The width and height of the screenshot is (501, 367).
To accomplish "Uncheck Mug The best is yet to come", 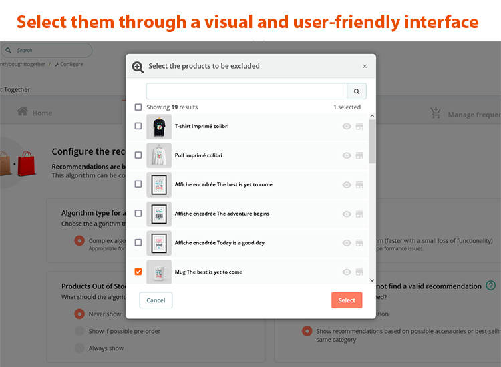I will point(138,272).
